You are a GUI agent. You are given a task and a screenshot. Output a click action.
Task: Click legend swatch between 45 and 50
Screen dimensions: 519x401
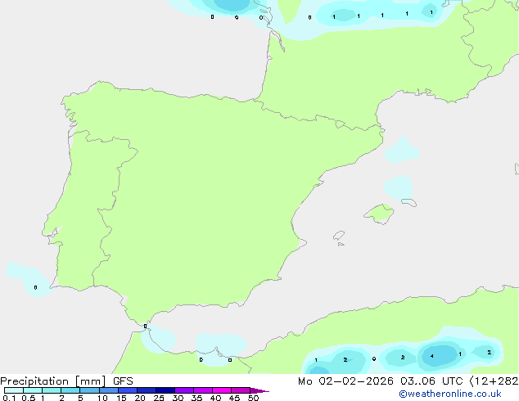click(241, 390)
